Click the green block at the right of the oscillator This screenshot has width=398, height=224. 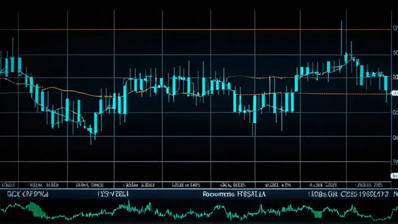click(x=317, y=214)
